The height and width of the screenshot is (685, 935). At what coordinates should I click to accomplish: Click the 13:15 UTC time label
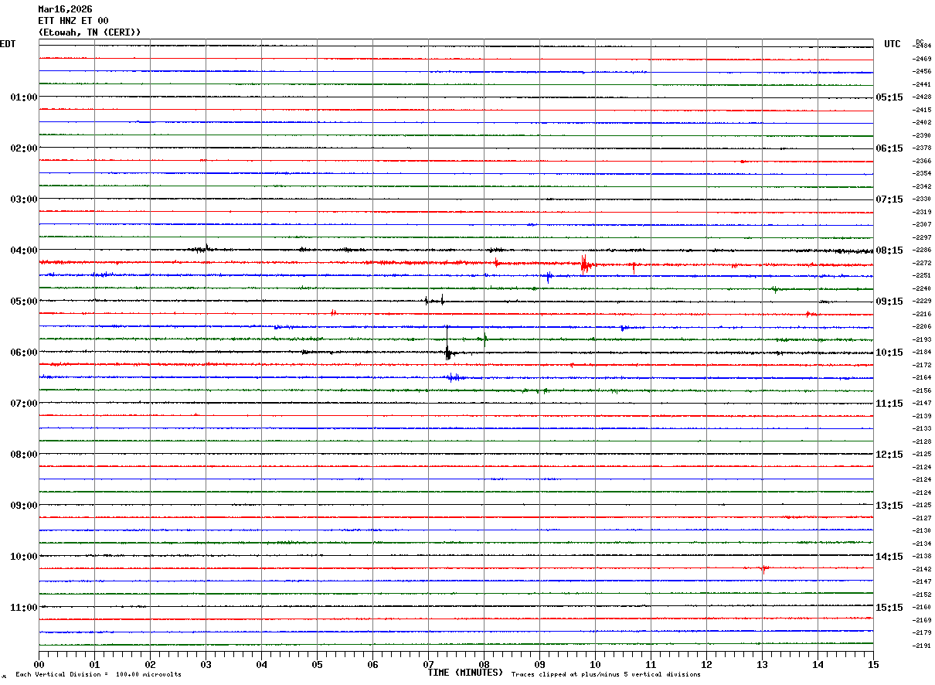pyautogui.click(x=889, y=506)
